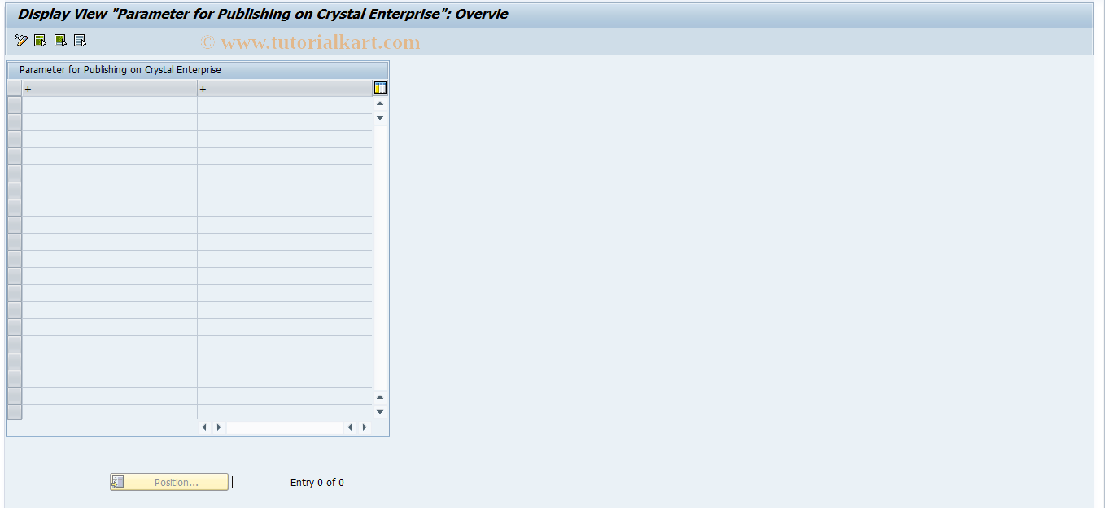Click the Select Block toolbar icon
Viewport: 1105px width, 508px height.
point(60,41)
